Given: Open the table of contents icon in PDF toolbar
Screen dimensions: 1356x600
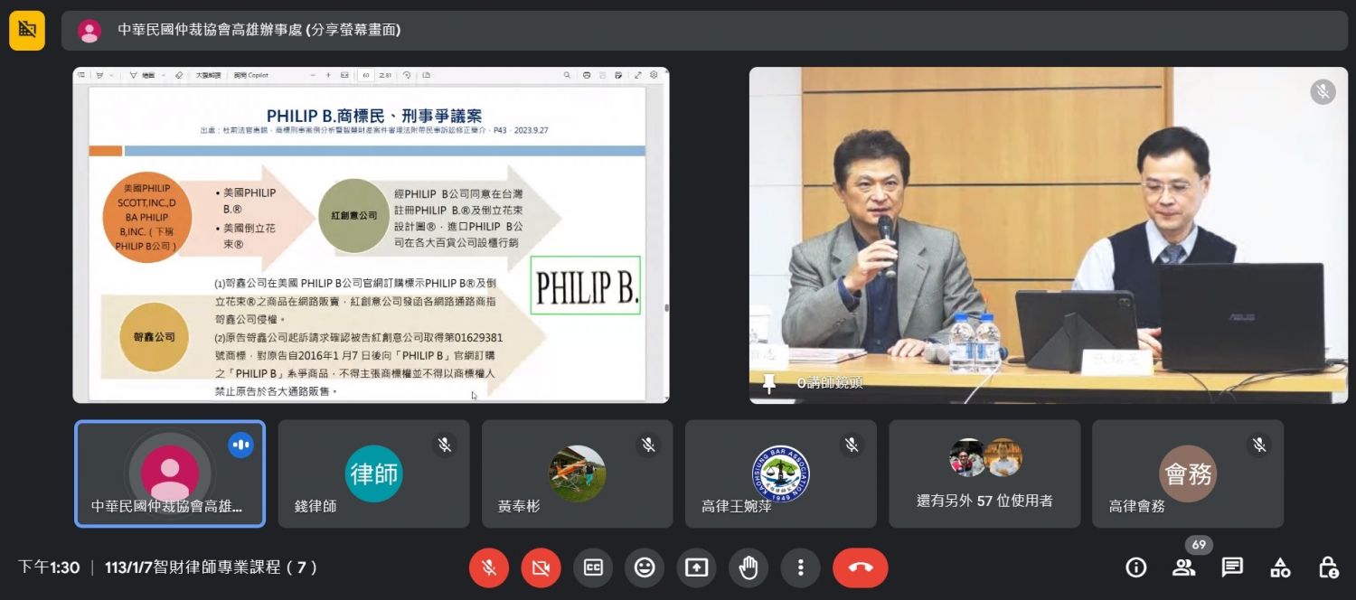Looking at the screenshot, I should tap(81, 75).
